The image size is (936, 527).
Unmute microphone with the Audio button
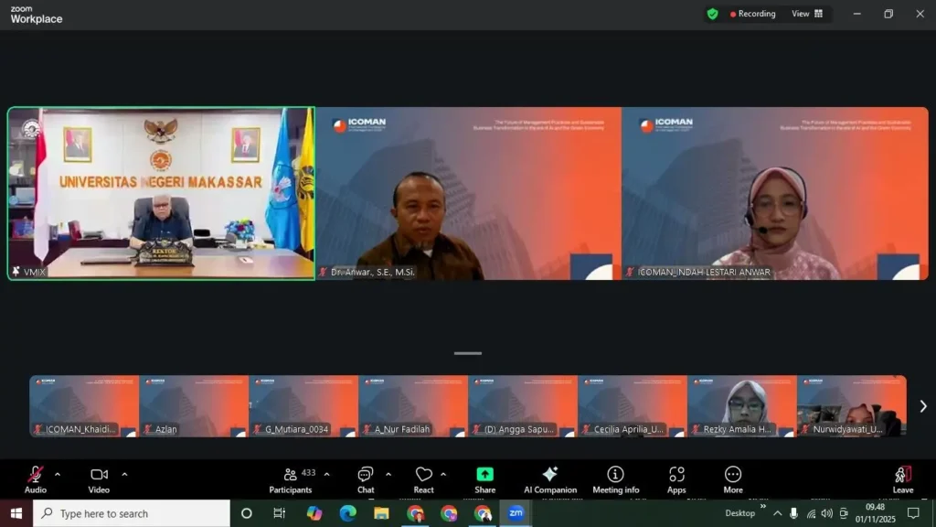35,479
